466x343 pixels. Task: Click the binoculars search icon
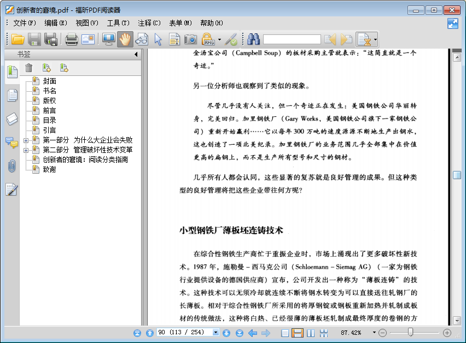pos(253,39)
